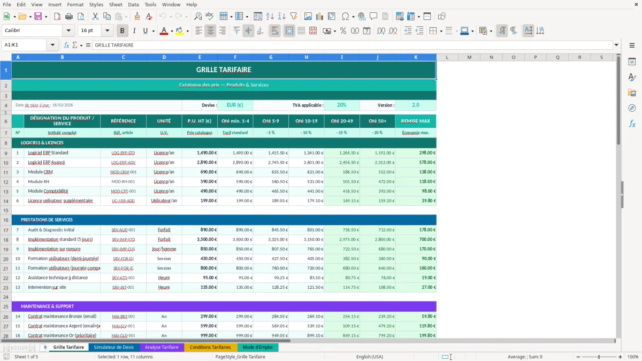This screenshot has width=642, height=361.
Task: Click column K header
Action: click(416, 57)
